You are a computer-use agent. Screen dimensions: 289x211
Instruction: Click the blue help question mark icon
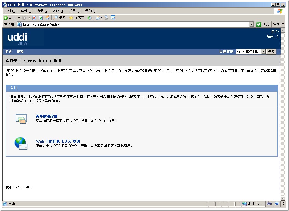click(x=277, y=204)
